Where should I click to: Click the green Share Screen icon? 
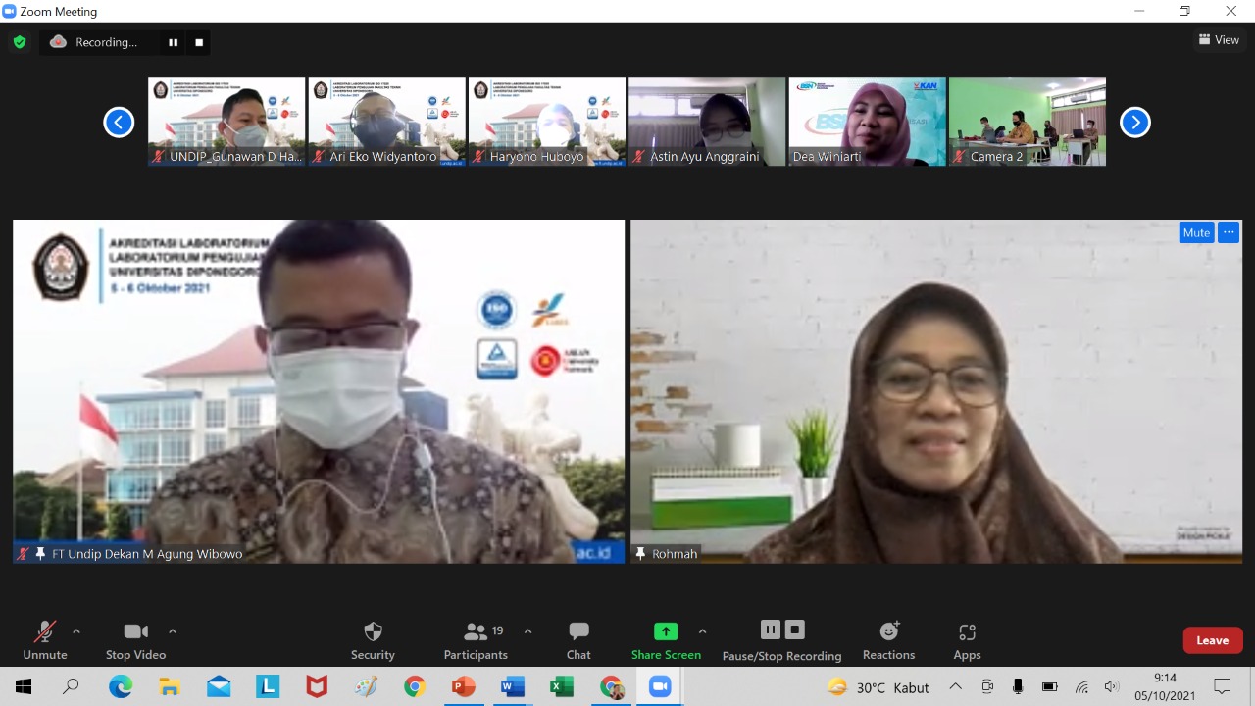[666, 631]
